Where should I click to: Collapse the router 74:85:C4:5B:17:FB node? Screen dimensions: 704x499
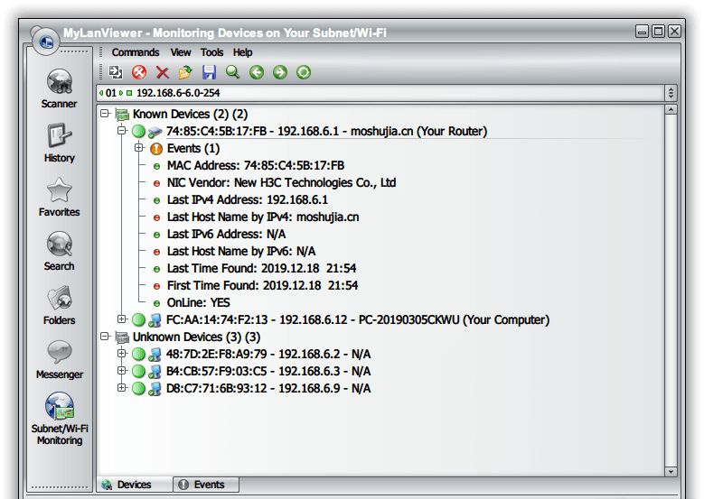[x=122, y=131]
